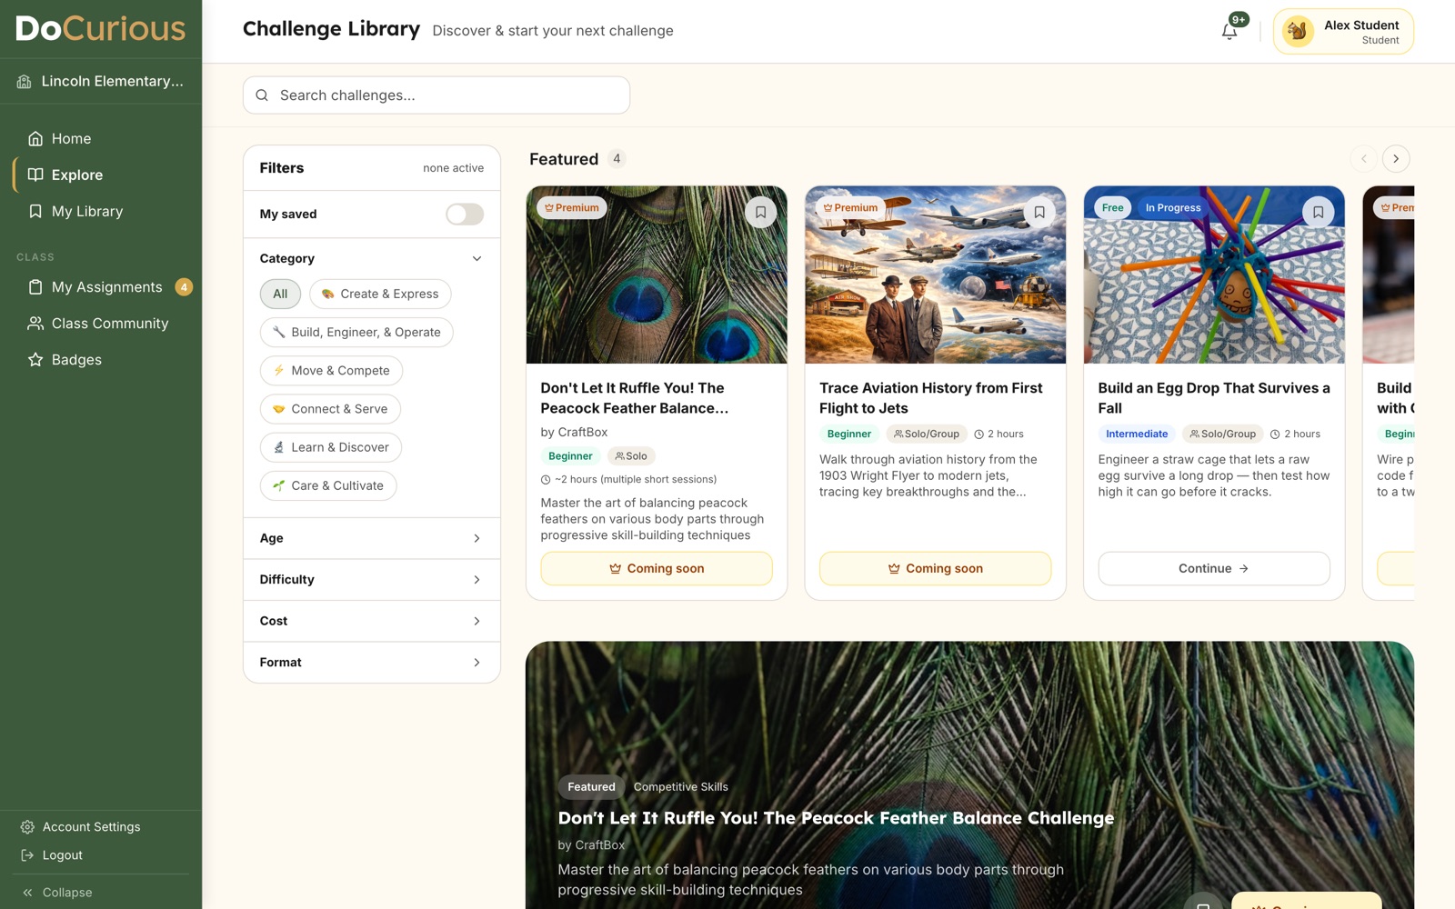The height and width of the screenshot is (909, 1455).
Task: Expand the Format filter
Action: click(372, 663)
